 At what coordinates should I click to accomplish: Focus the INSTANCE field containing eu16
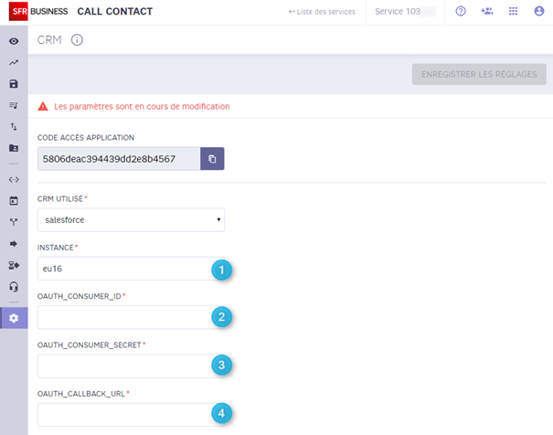click(x=131, y=269)
